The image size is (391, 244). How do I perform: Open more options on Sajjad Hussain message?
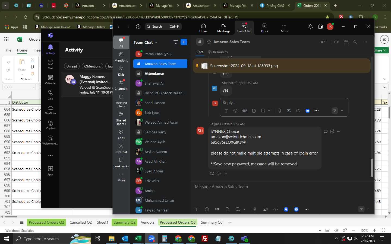point(339,131)
